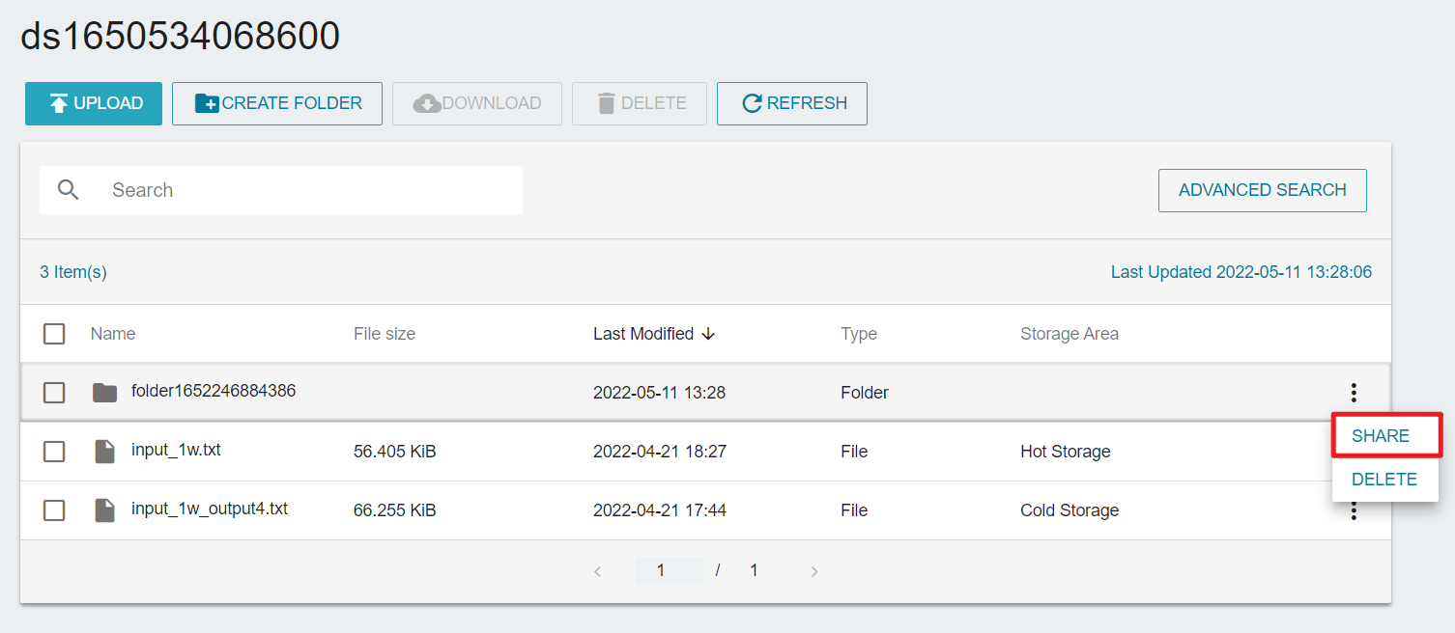Choose SHARE in the context menu
Viewport: 1455px width, 633px height.
[1386, 436]
